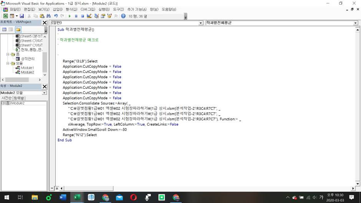Open the 디버그(D) menu
This screenshot has height=203, width=361.
click(88, 9)
